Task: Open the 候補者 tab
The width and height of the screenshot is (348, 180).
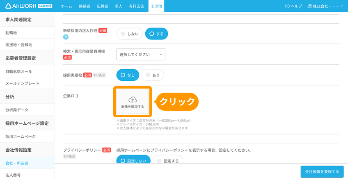Action: click(85, 6)
